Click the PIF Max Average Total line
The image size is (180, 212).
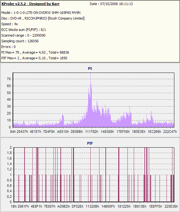[x=34, y=58]
